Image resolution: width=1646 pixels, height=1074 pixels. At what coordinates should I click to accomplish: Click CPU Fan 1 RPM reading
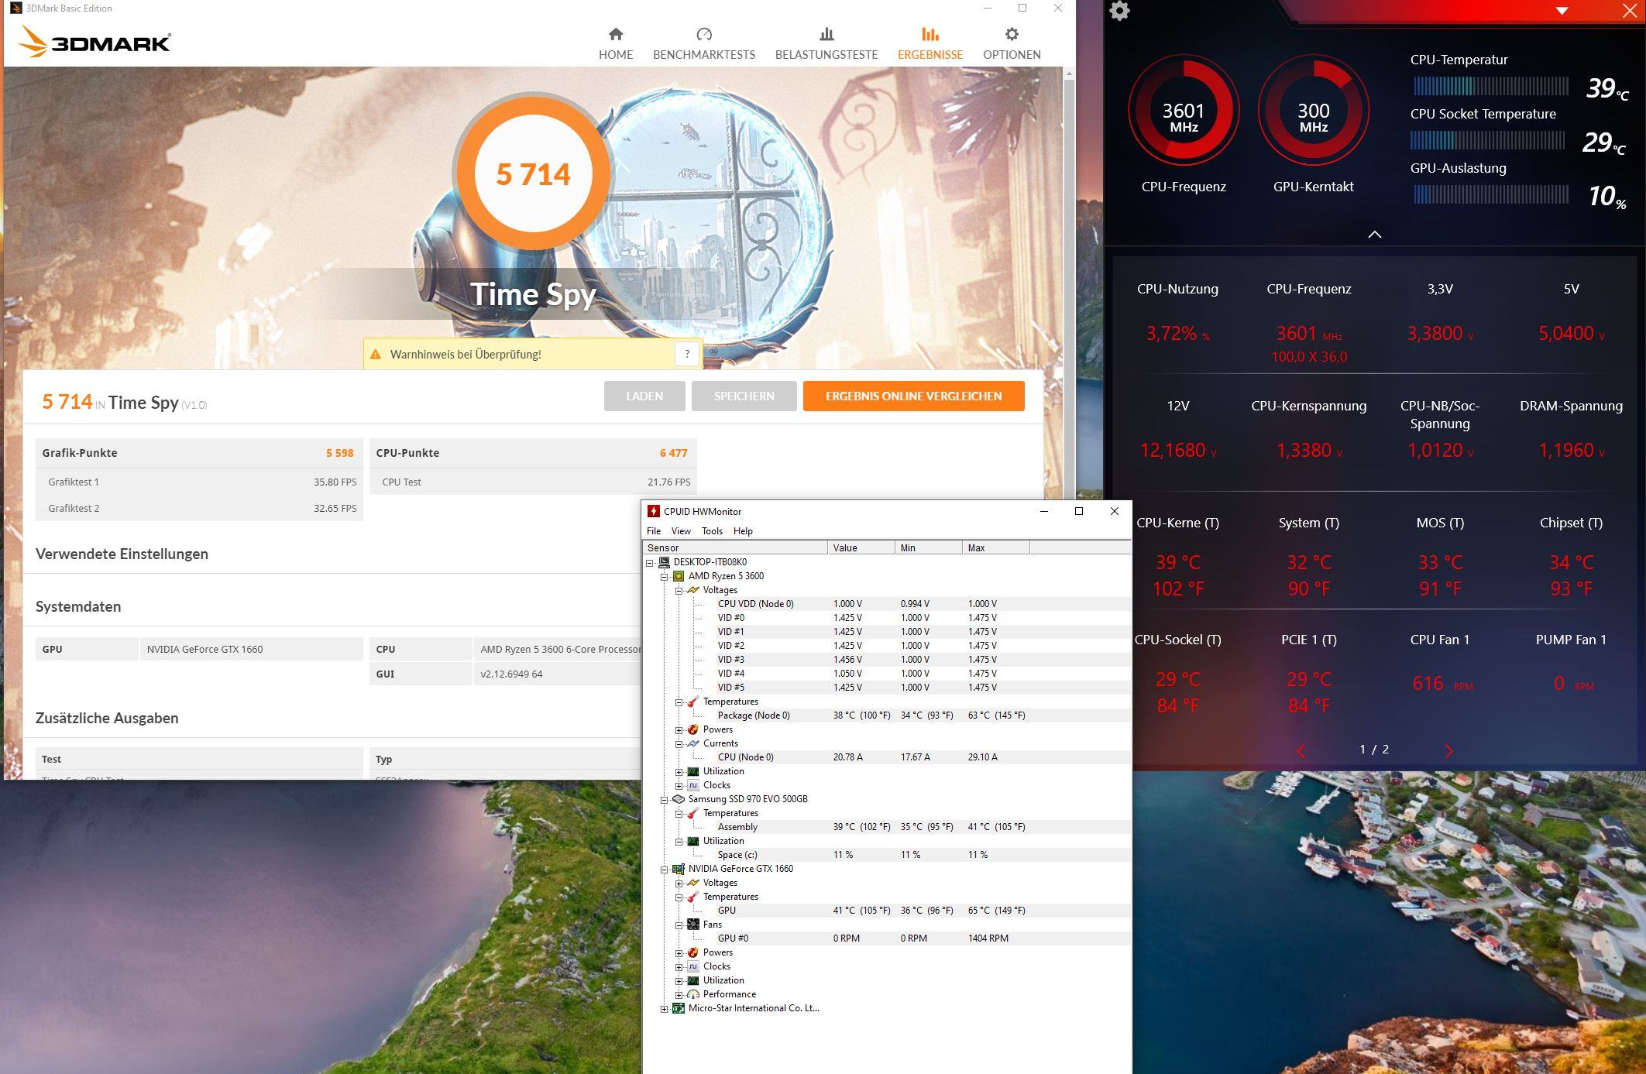(1442, 684)
